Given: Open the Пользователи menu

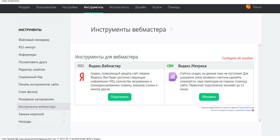Looking at the screenshot, I should click(46, 7).
